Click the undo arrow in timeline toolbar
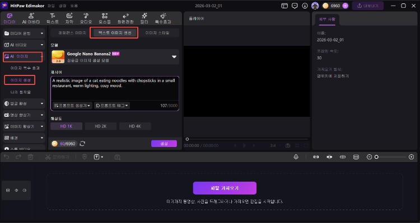 click(6, 157)
